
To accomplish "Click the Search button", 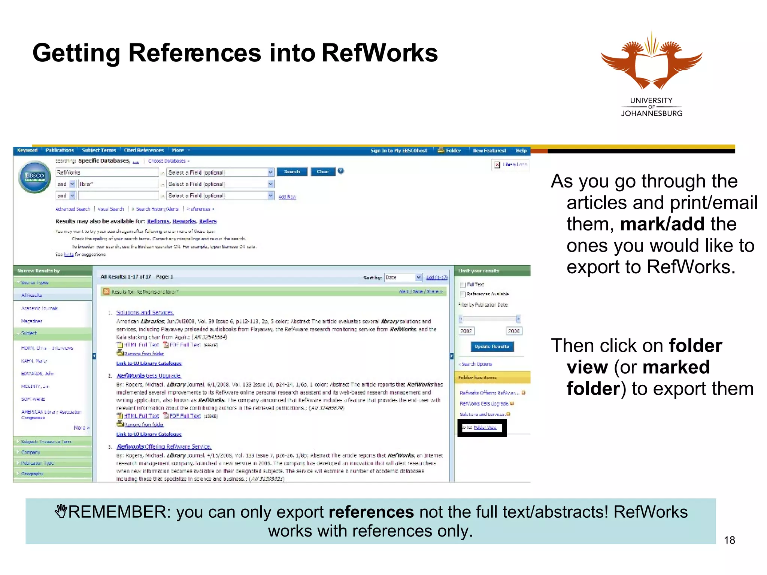I will click(292, 172).
